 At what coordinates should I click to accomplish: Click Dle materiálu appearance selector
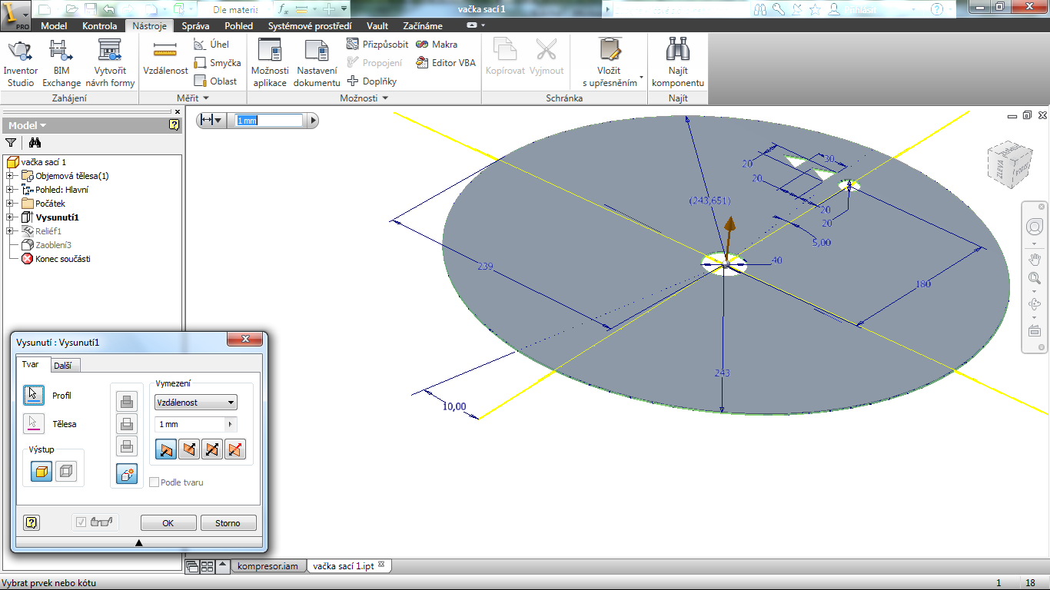pos(234,9)
